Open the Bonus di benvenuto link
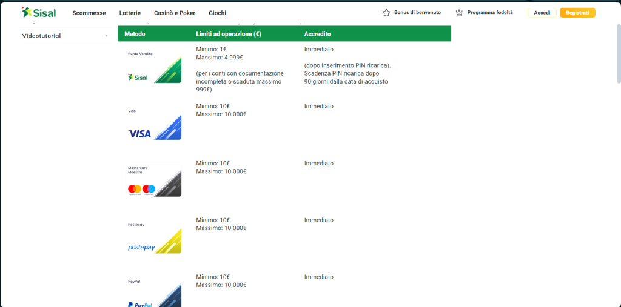 pos(417,13)
